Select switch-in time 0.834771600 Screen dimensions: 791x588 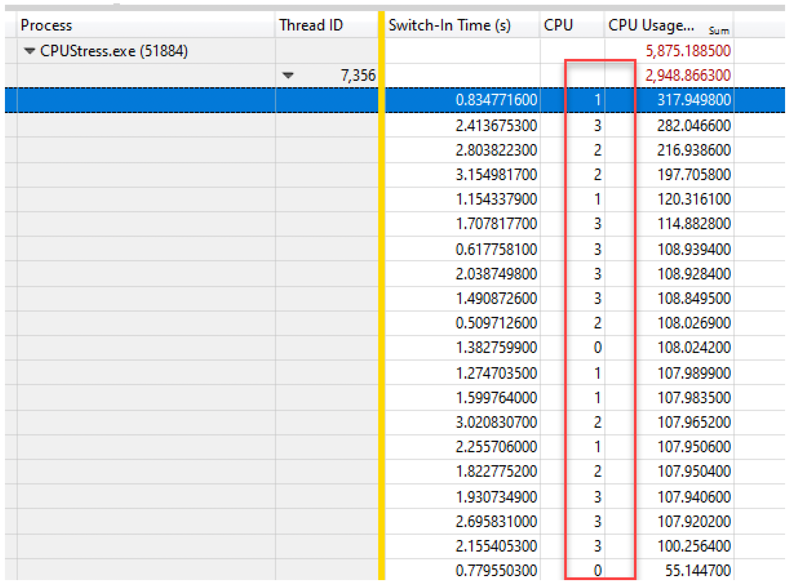tap(496, 100)
